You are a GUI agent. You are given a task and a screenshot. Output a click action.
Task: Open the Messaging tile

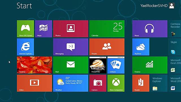click(71, 47)
